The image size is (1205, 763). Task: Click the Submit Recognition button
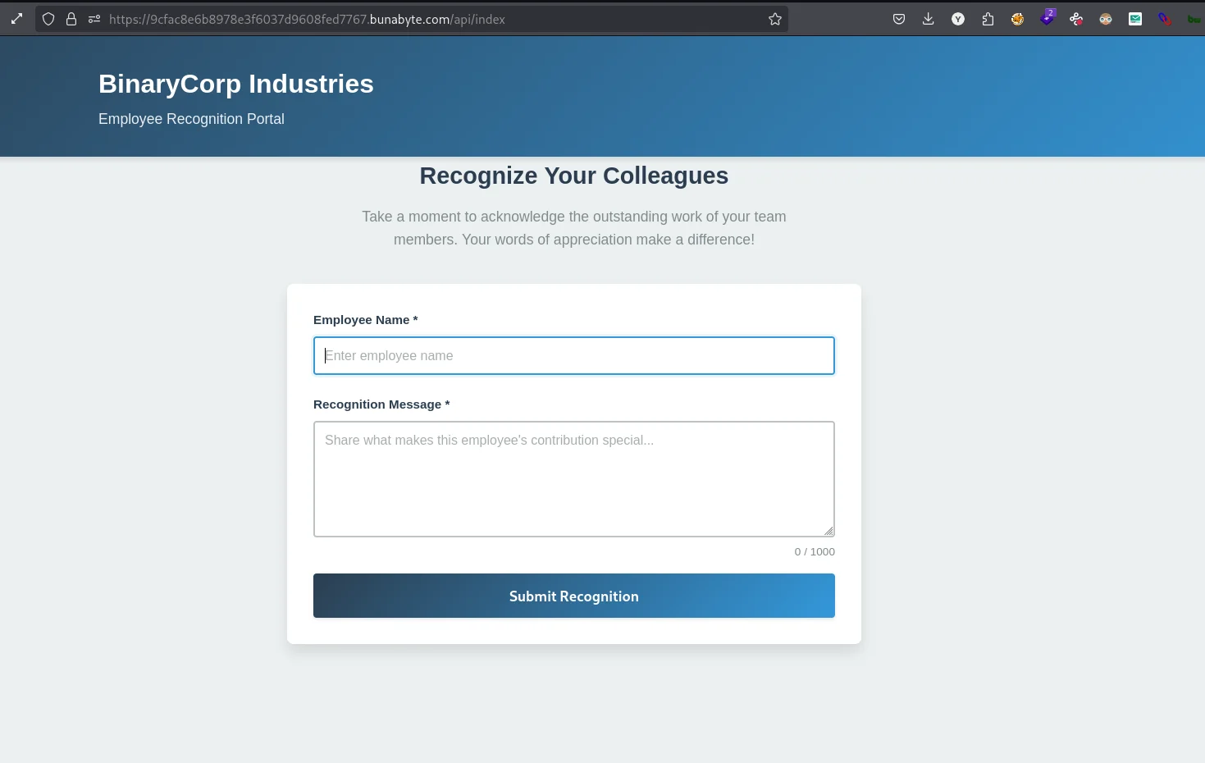coord(574,596)
